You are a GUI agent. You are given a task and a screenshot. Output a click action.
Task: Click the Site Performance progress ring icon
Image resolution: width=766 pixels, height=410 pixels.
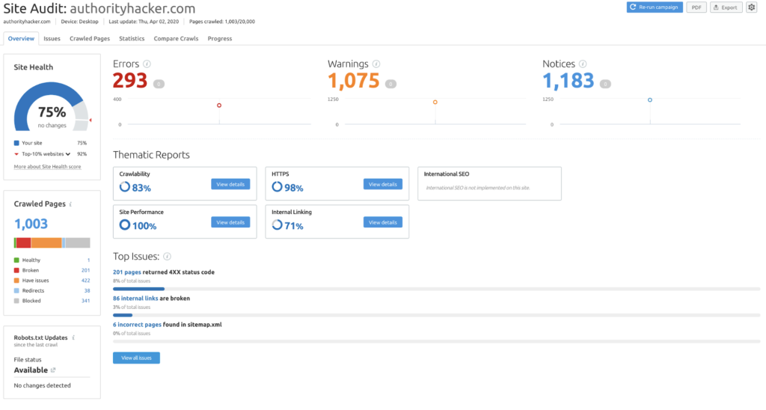[125, 224]
